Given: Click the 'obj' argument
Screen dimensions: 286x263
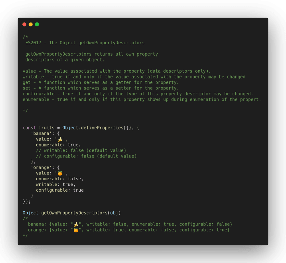Looking at the screenshot, I should (x=114, y=213).
